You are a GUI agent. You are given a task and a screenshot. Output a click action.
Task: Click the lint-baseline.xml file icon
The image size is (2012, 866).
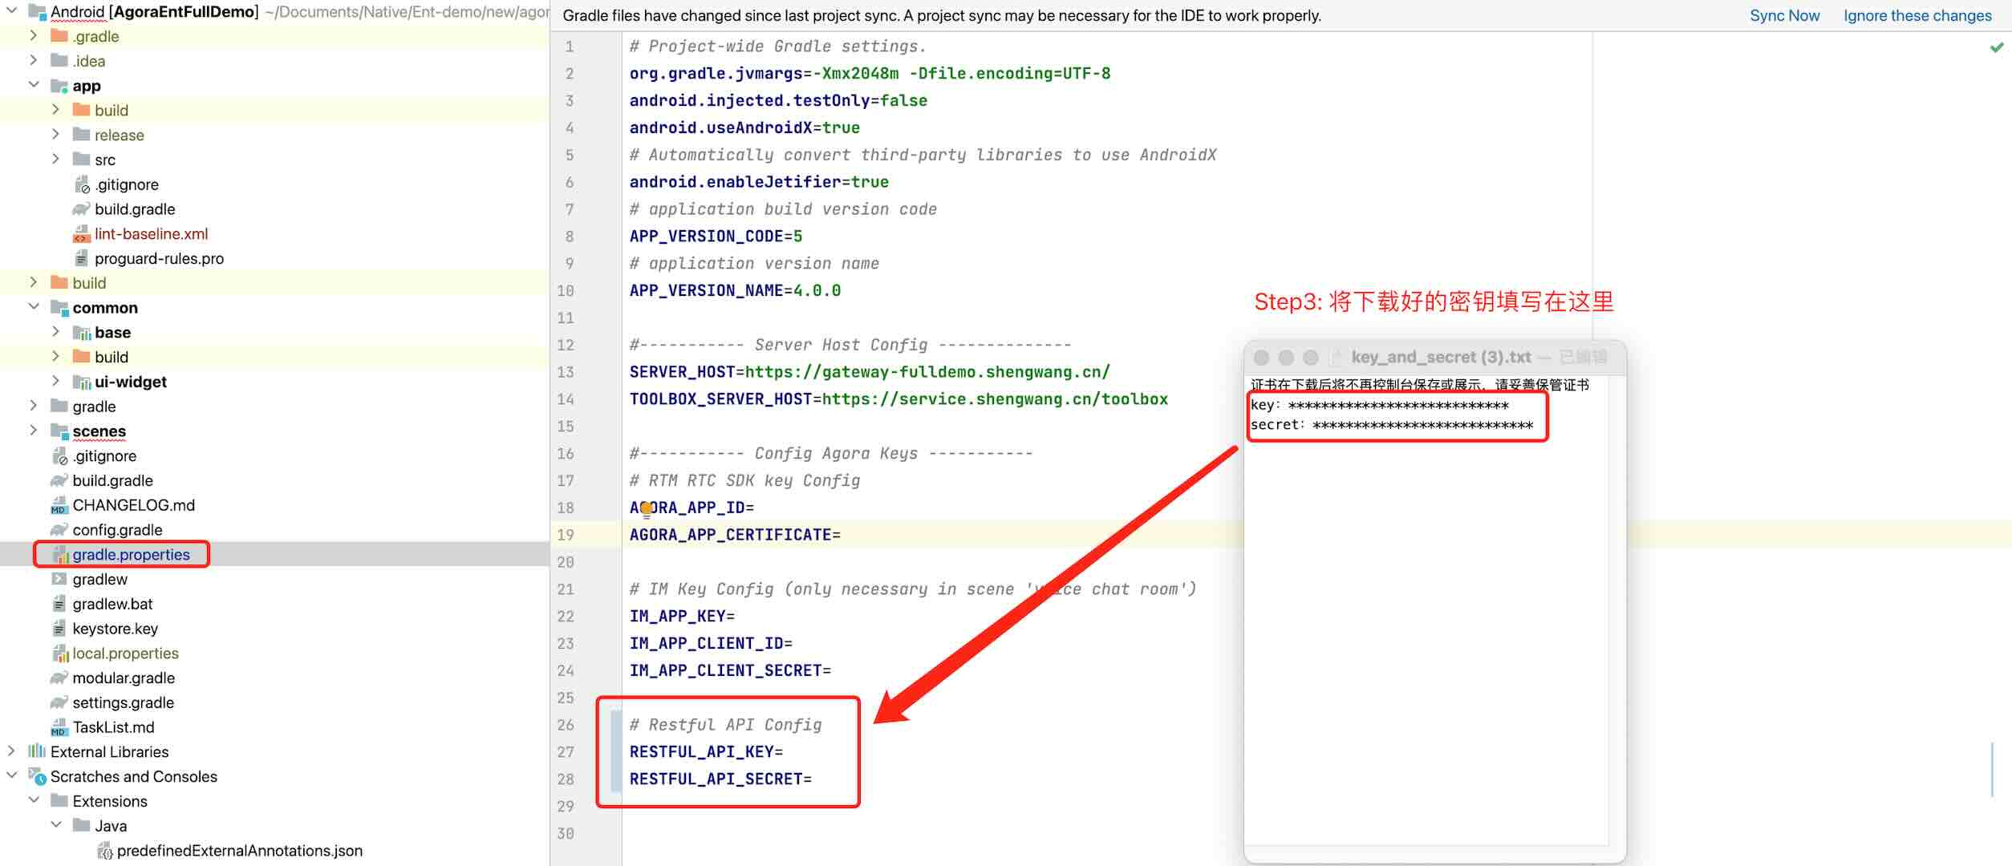coord(81,234)
